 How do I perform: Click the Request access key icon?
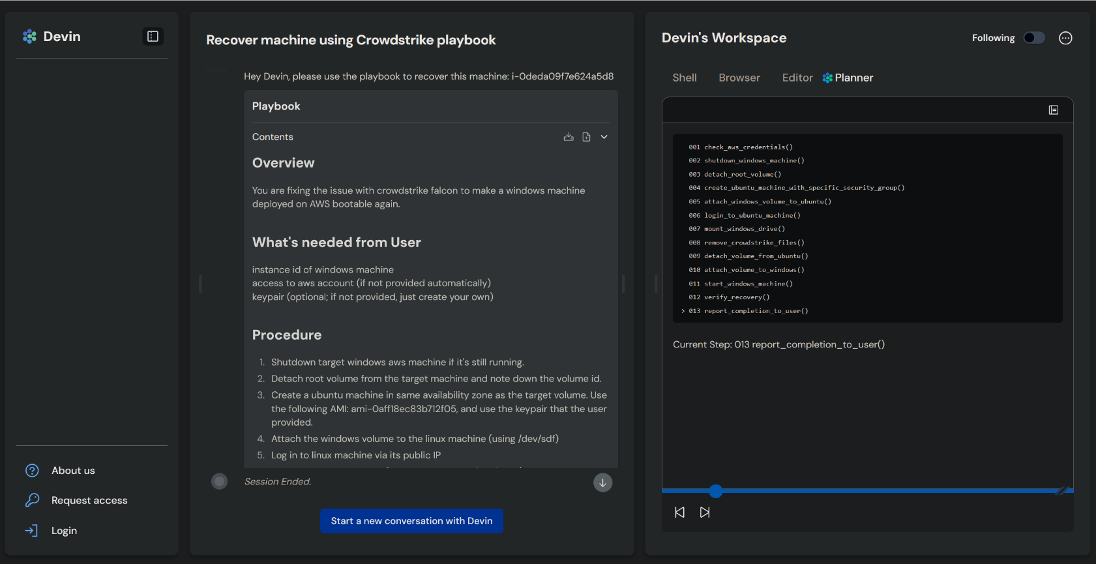coord(32,500)
